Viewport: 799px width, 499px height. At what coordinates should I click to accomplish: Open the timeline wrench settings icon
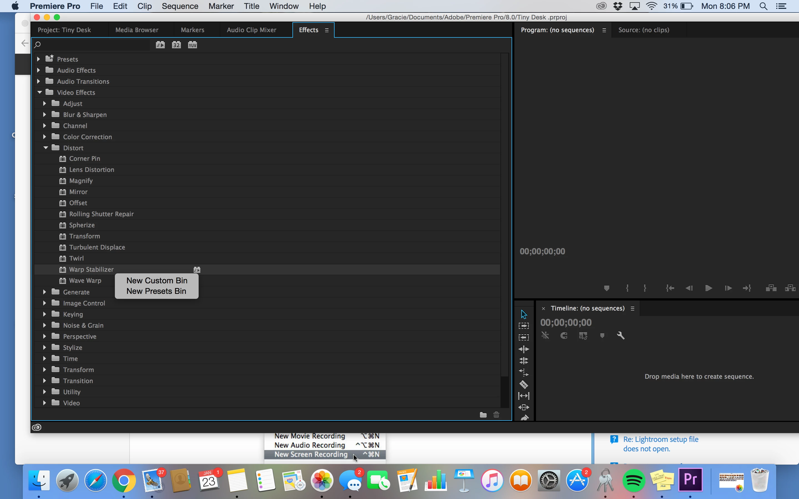click(x=620, y=336)
